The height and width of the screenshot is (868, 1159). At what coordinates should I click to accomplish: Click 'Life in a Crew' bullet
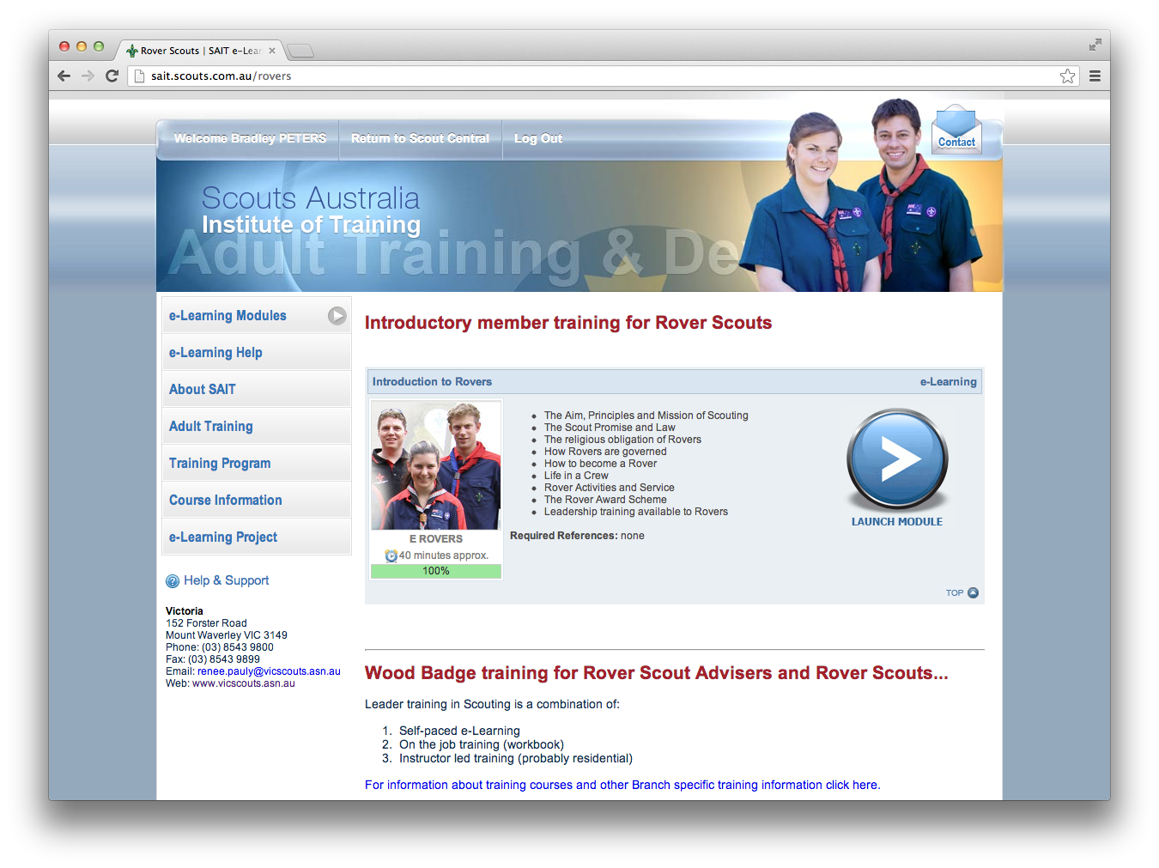coord(576,476)
